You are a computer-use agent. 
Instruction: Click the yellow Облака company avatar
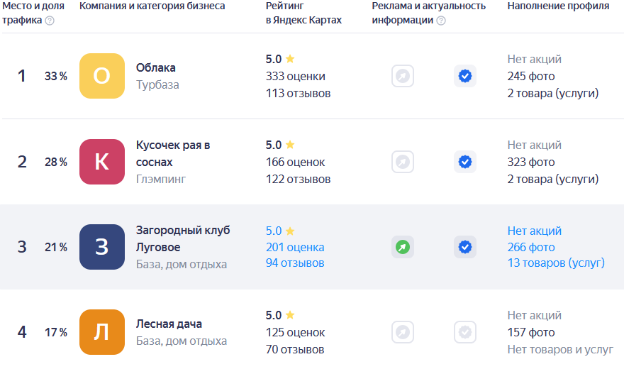(102, 76)
